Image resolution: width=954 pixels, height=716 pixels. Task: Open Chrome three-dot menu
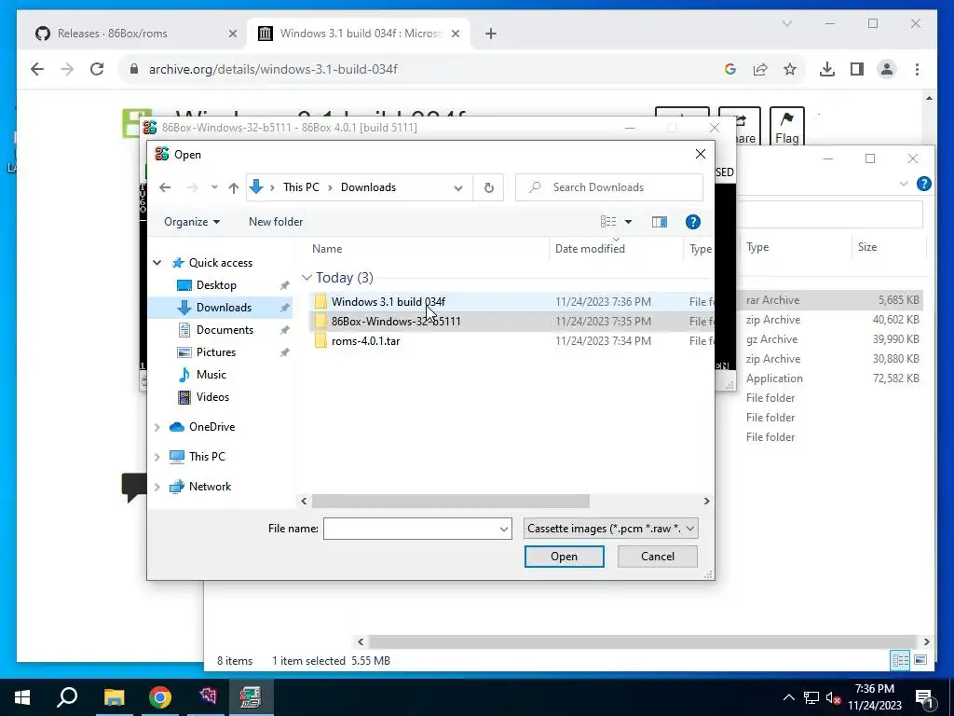917,69
